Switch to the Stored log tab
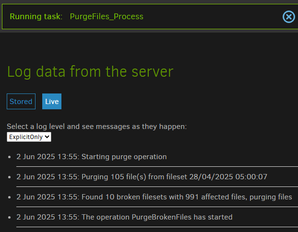 point(21,102)
